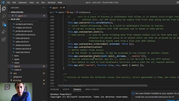Click app.ts segment in breadcrumb

61,12
